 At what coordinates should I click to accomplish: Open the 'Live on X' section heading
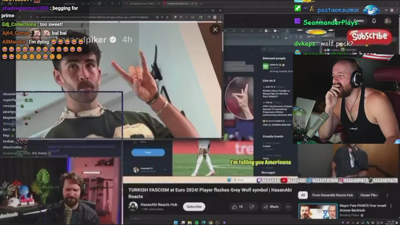click(269, 81)
